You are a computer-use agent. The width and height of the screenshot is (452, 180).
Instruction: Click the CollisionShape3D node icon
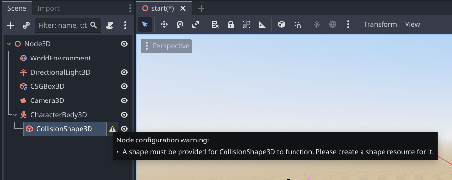pyautogui.click(x=29, y=129)
